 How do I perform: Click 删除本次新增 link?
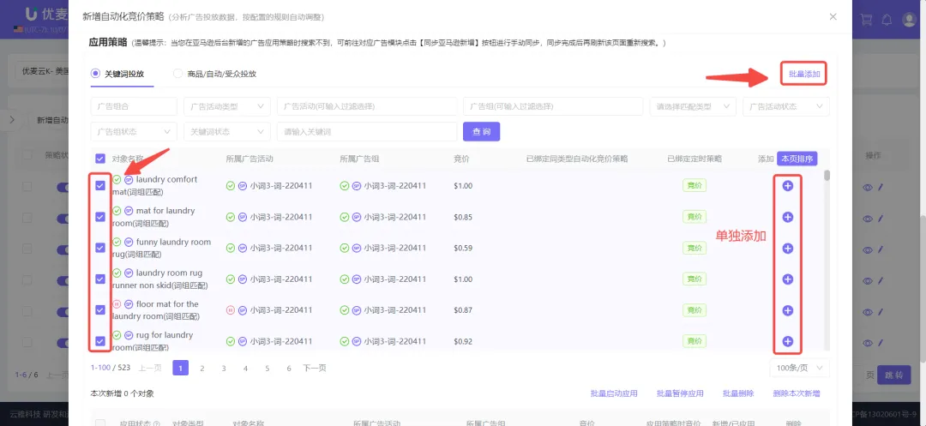click(x=796, y=393)
